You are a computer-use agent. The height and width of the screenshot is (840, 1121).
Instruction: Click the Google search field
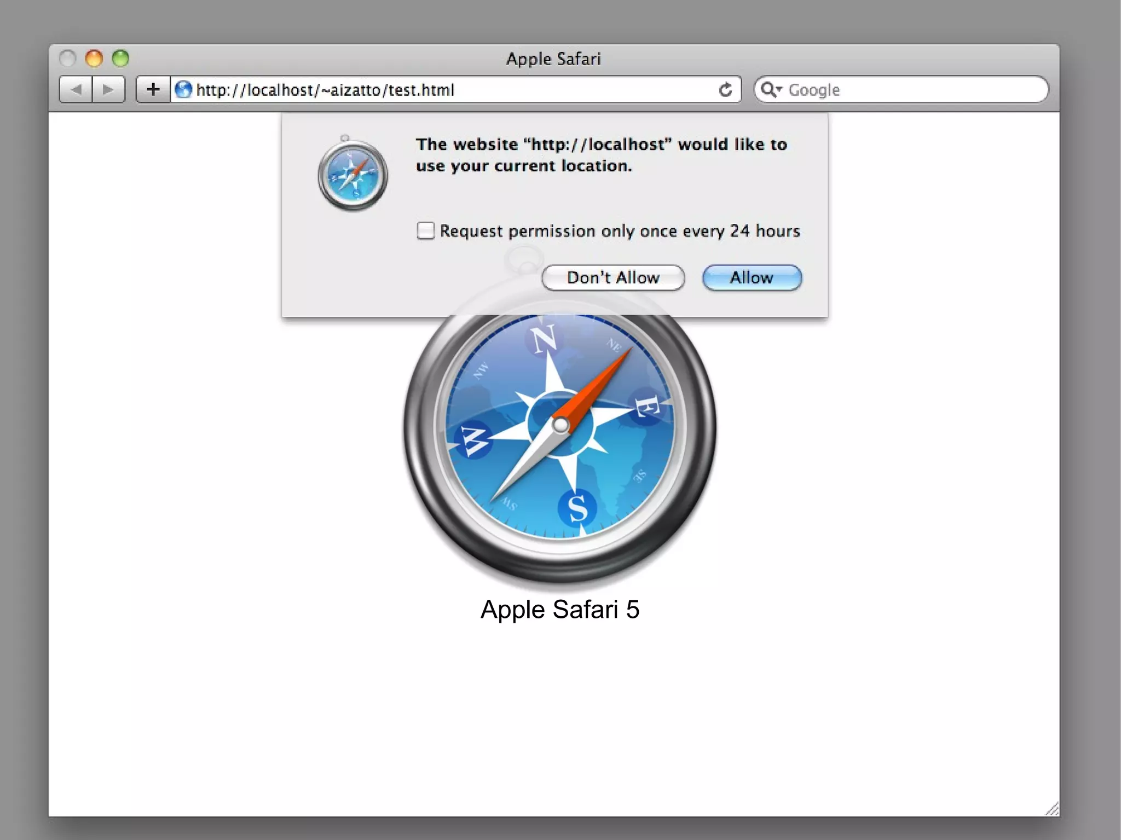point(901,90)
